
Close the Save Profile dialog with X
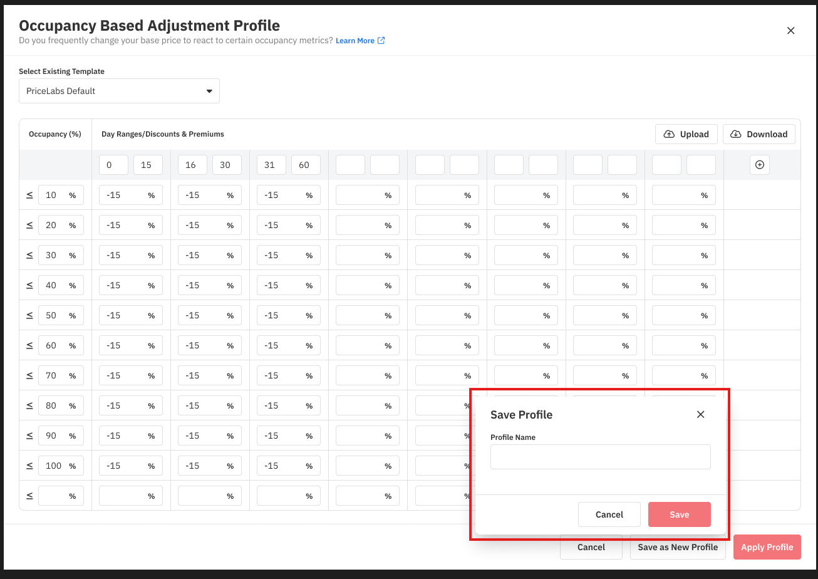pyautogui.click(x=700, y=414)
